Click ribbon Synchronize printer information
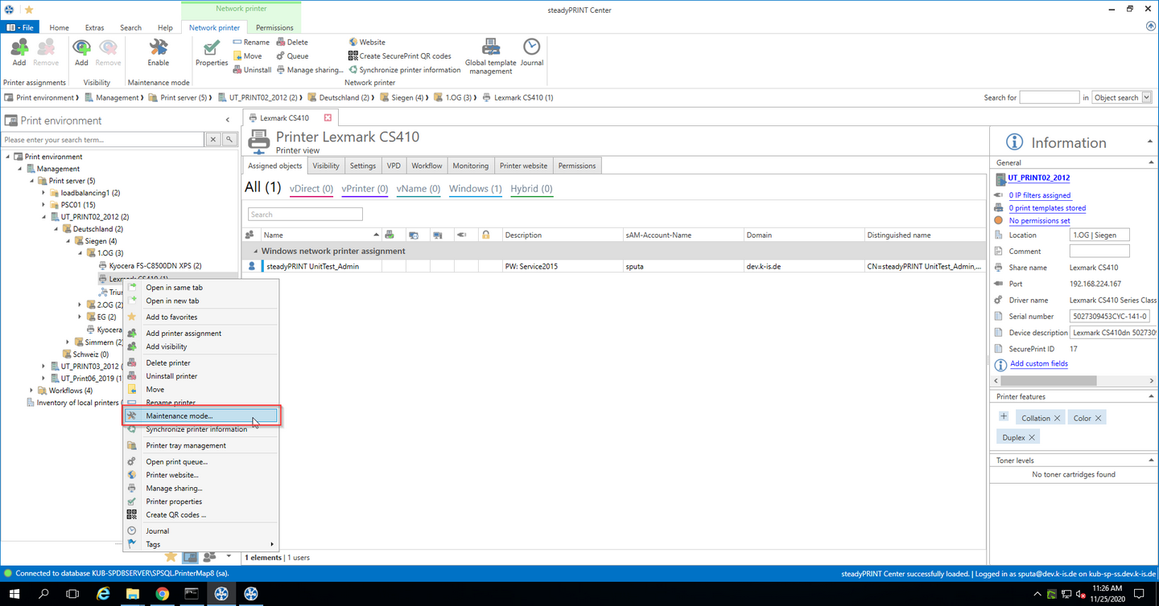This screenshot has height=606, width=1159. pos(404,69)
